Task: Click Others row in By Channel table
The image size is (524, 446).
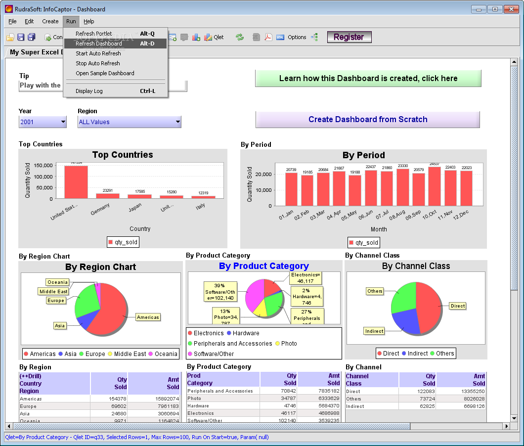Action: [415, 399]
